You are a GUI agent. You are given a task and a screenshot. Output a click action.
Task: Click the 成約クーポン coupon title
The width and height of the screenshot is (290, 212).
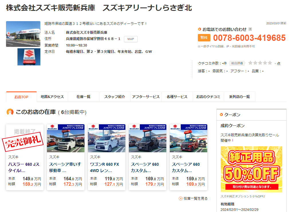pyautogui.click(x=232, y=126)
